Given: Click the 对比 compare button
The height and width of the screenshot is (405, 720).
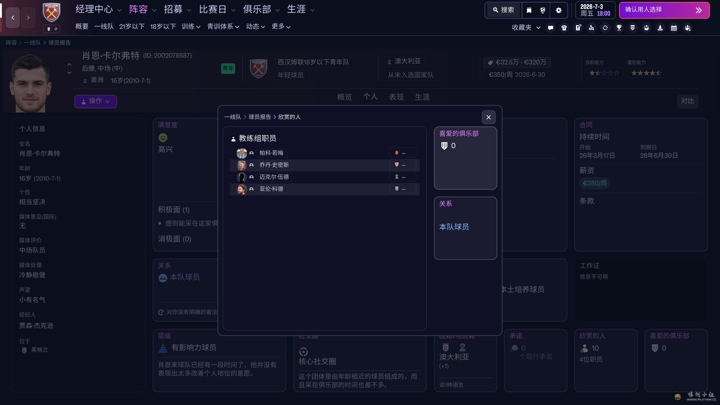Looking at the screenshot, I should click(687, 101).
